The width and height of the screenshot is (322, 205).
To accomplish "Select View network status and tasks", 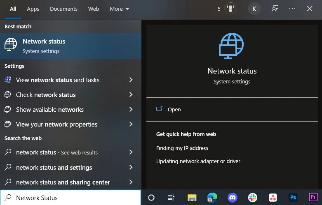I will pyautogui.click(x=71, y=80).
